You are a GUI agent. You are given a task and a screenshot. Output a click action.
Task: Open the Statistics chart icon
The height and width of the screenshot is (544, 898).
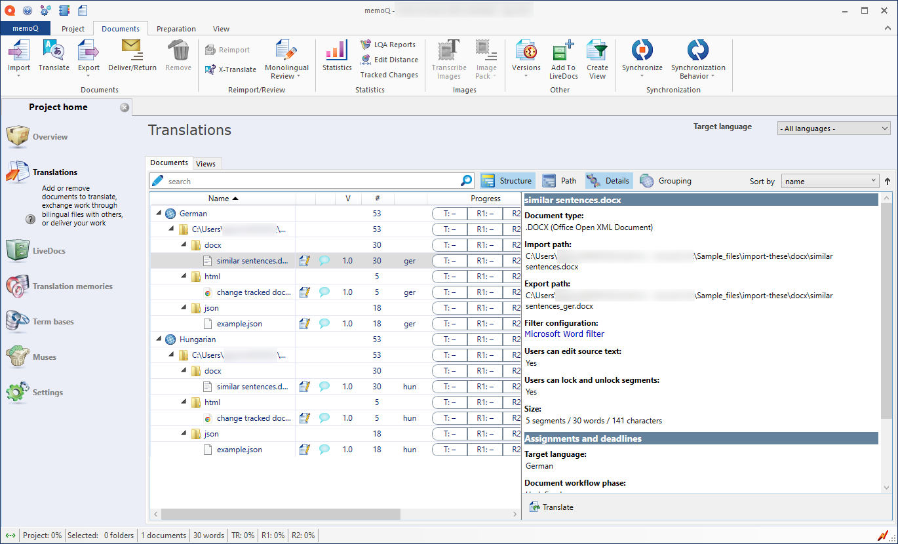pos(337,50)
